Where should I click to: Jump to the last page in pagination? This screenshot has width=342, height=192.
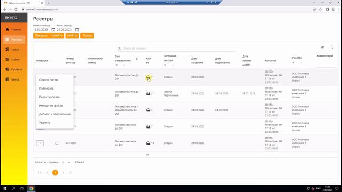[x=71, y=173]
